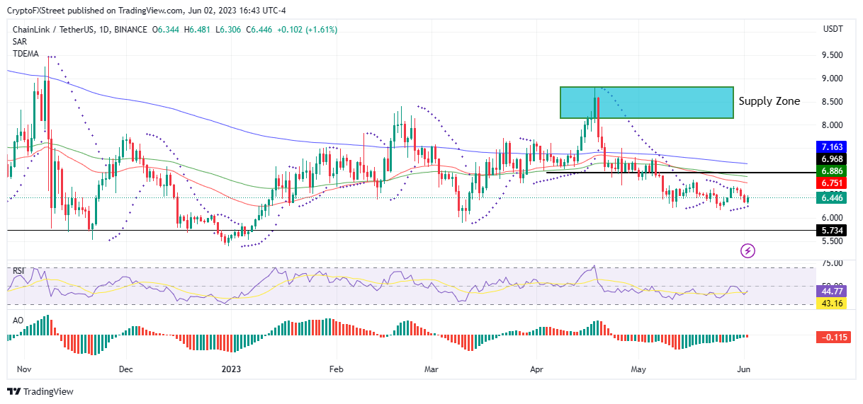
Task: Click the 5.734 support price label
Action: click(x=832, y=230)
